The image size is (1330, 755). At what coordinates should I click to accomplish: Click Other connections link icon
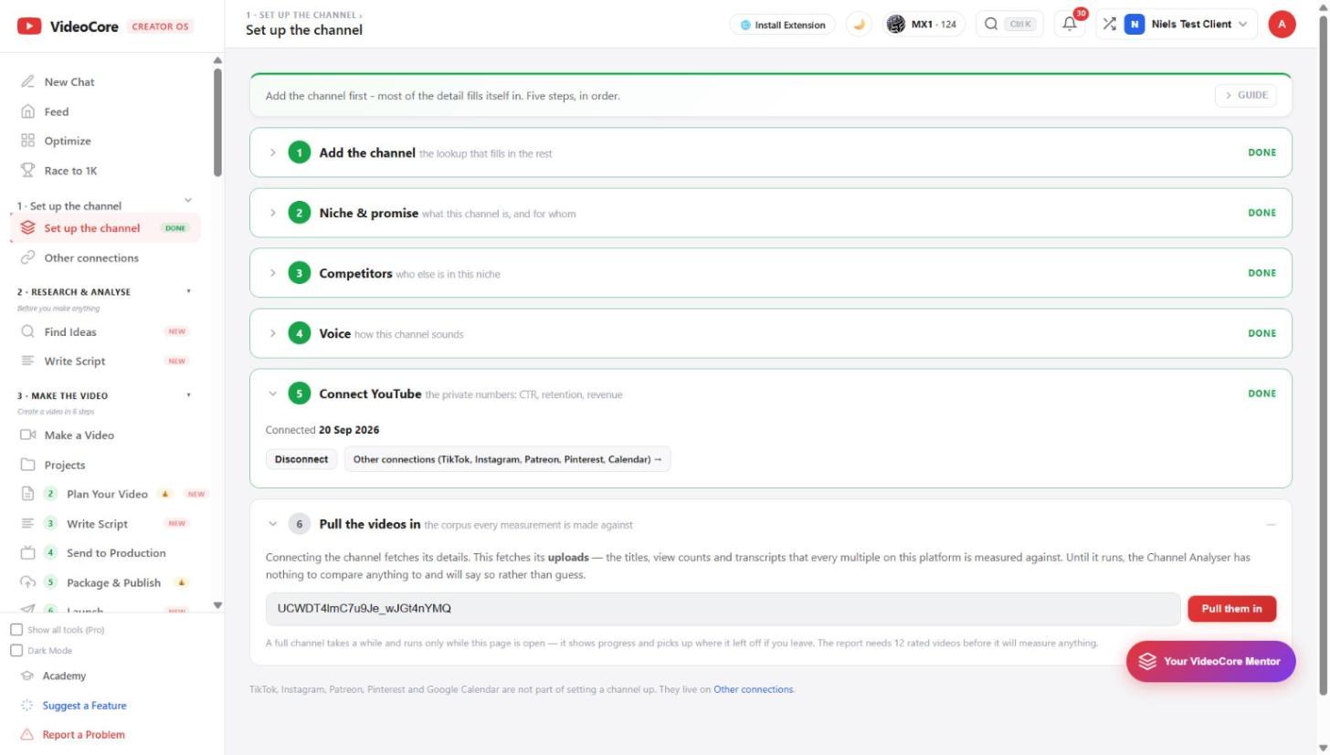pos(27,257)
